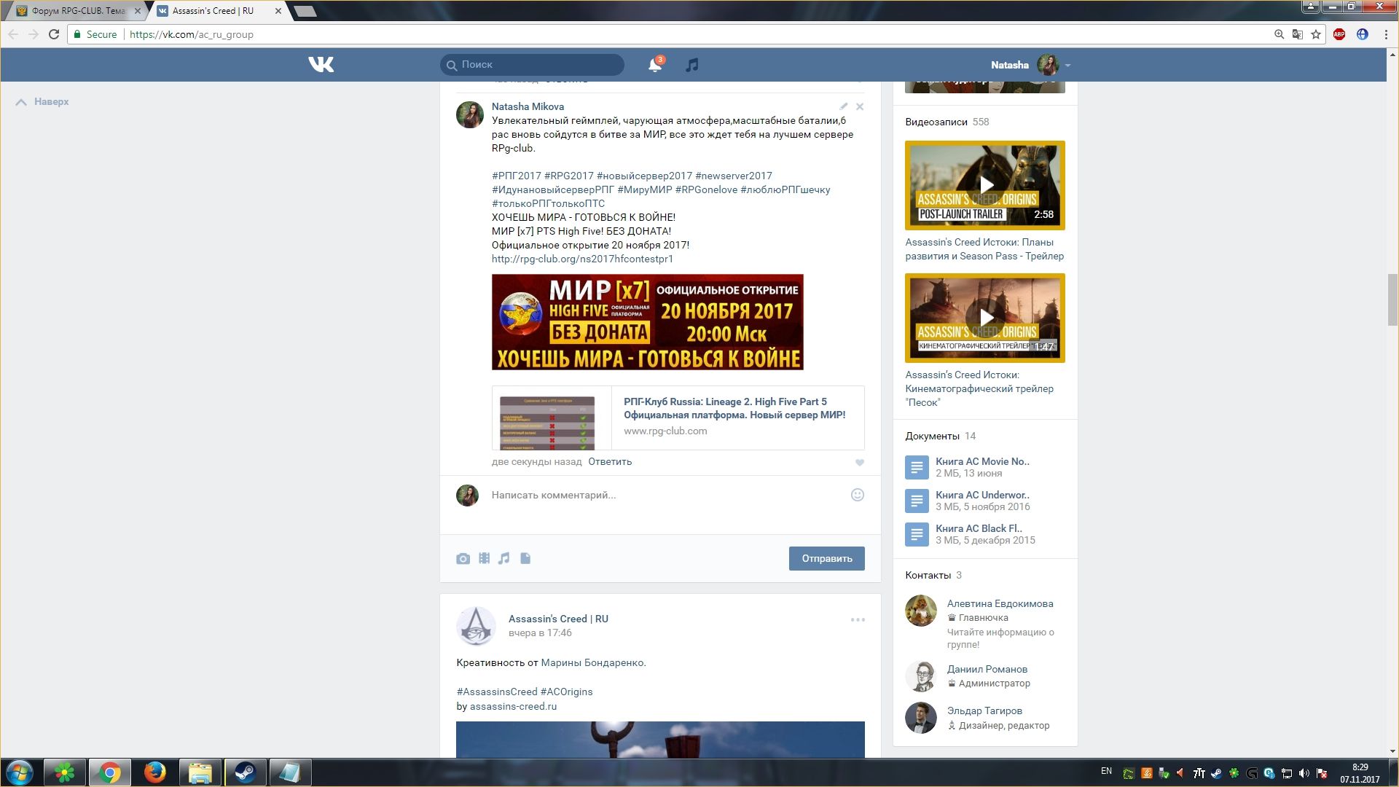Viewport: 1399px width, 787px height.
Task: Click the Ответить reply link
Action: pos(610,461)
